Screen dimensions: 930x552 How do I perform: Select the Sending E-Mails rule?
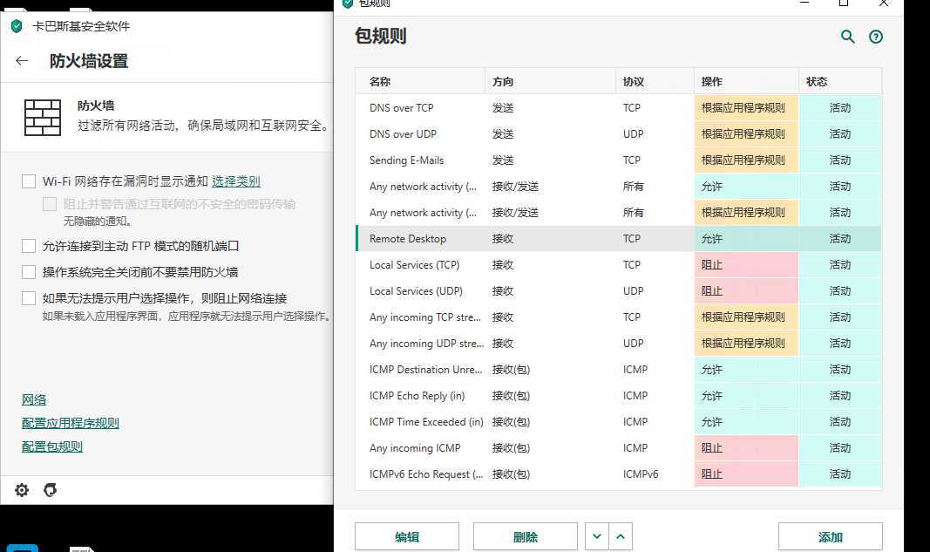coord(619,160)
